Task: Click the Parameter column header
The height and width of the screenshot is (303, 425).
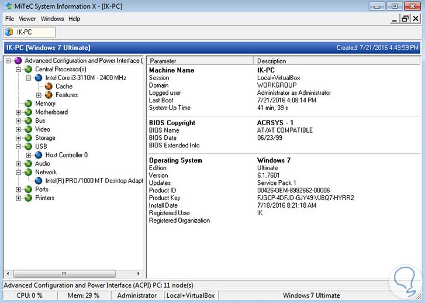Action: tap(200, 61)
